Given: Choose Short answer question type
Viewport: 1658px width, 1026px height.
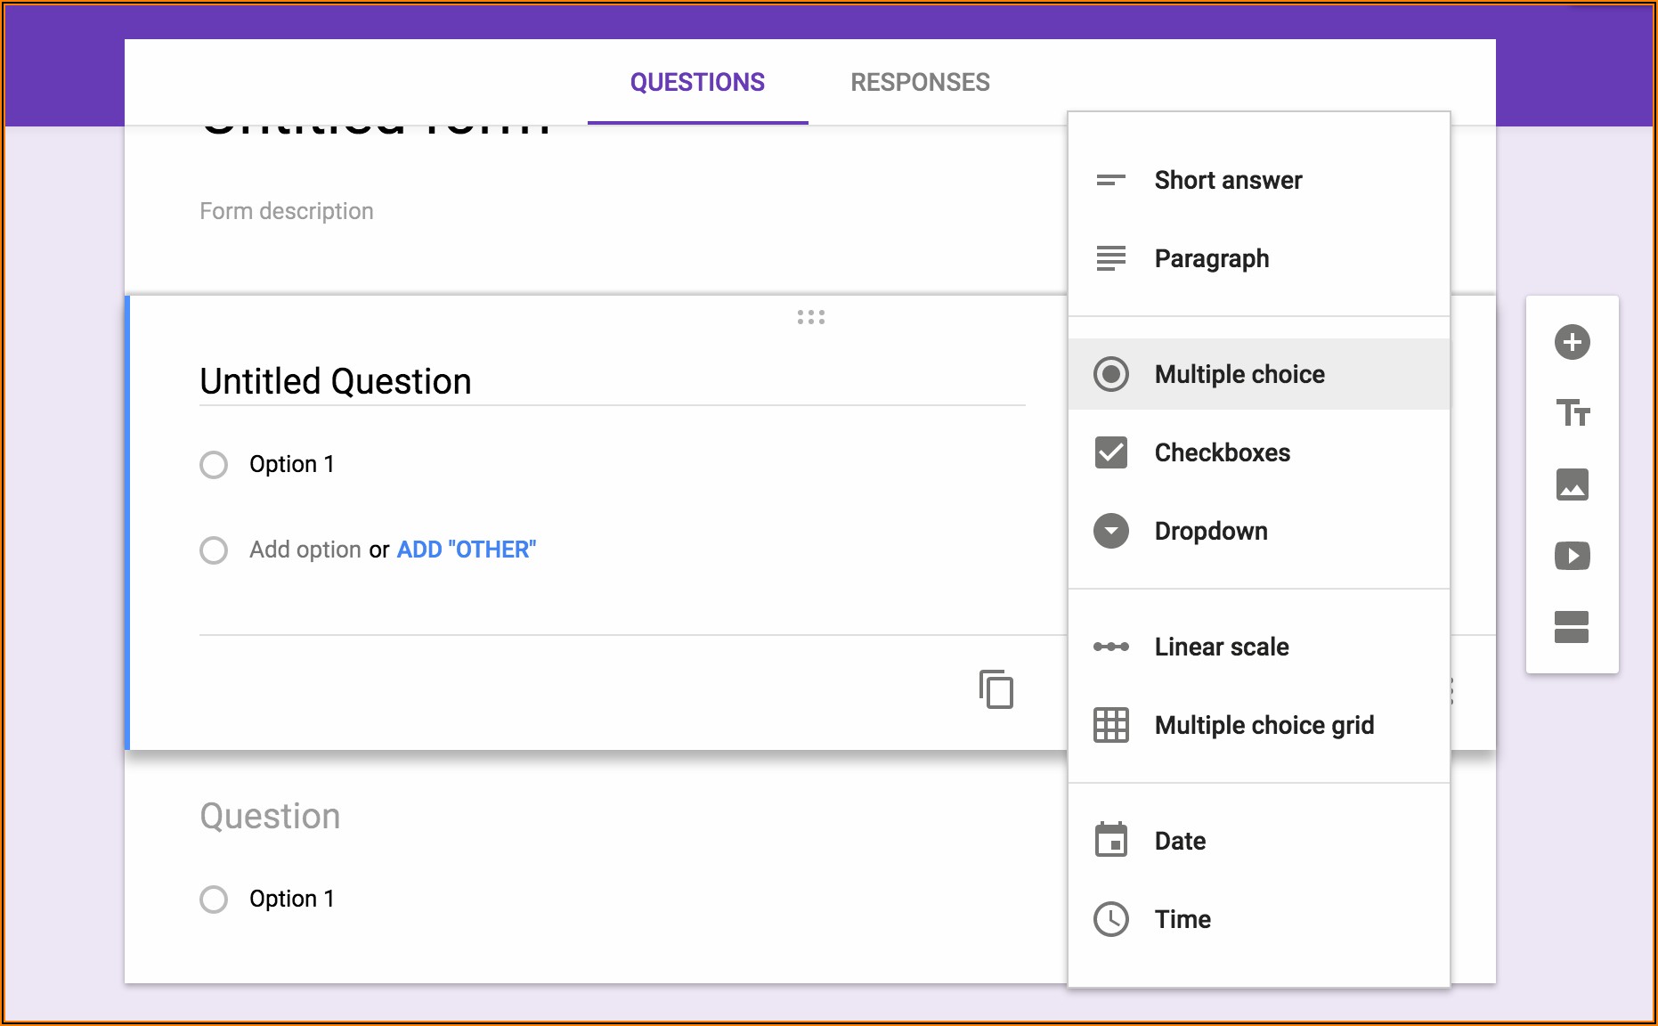Looking at the screenshot, I should pos(1227,180).
